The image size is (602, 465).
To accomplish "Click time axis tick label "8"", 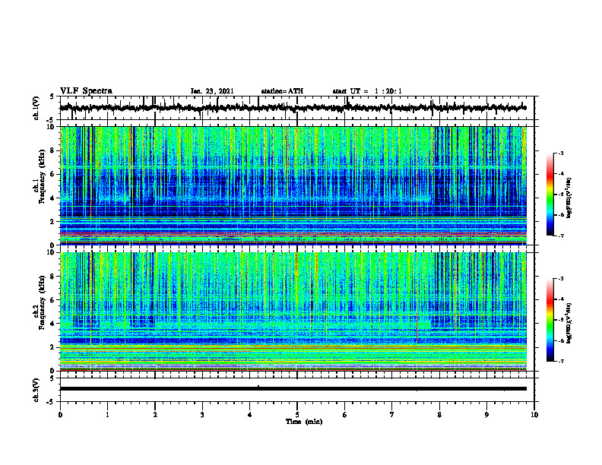I will coord(439,415).
